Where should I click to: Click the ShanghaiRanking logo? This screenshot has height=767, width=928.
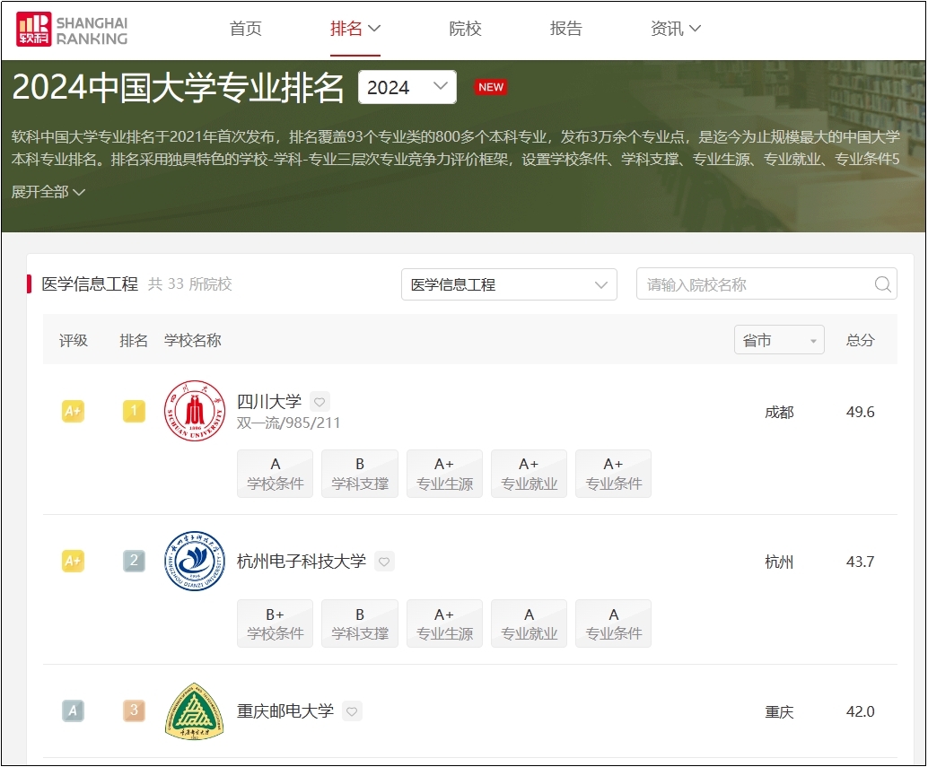coord(72,29)
